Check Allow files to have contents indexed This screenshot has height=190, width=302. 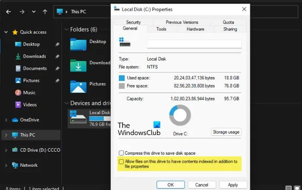pos(121,161)
